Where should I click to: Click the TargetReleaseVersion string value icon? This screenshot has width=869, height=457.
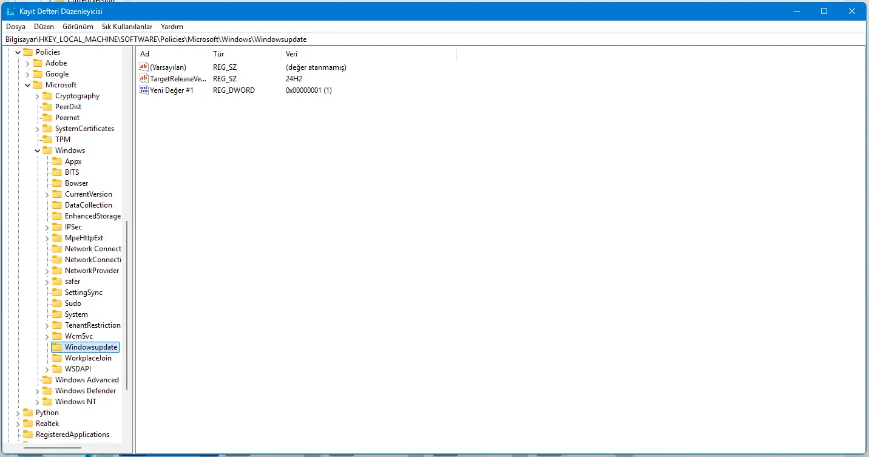click(x=144, y=78)
